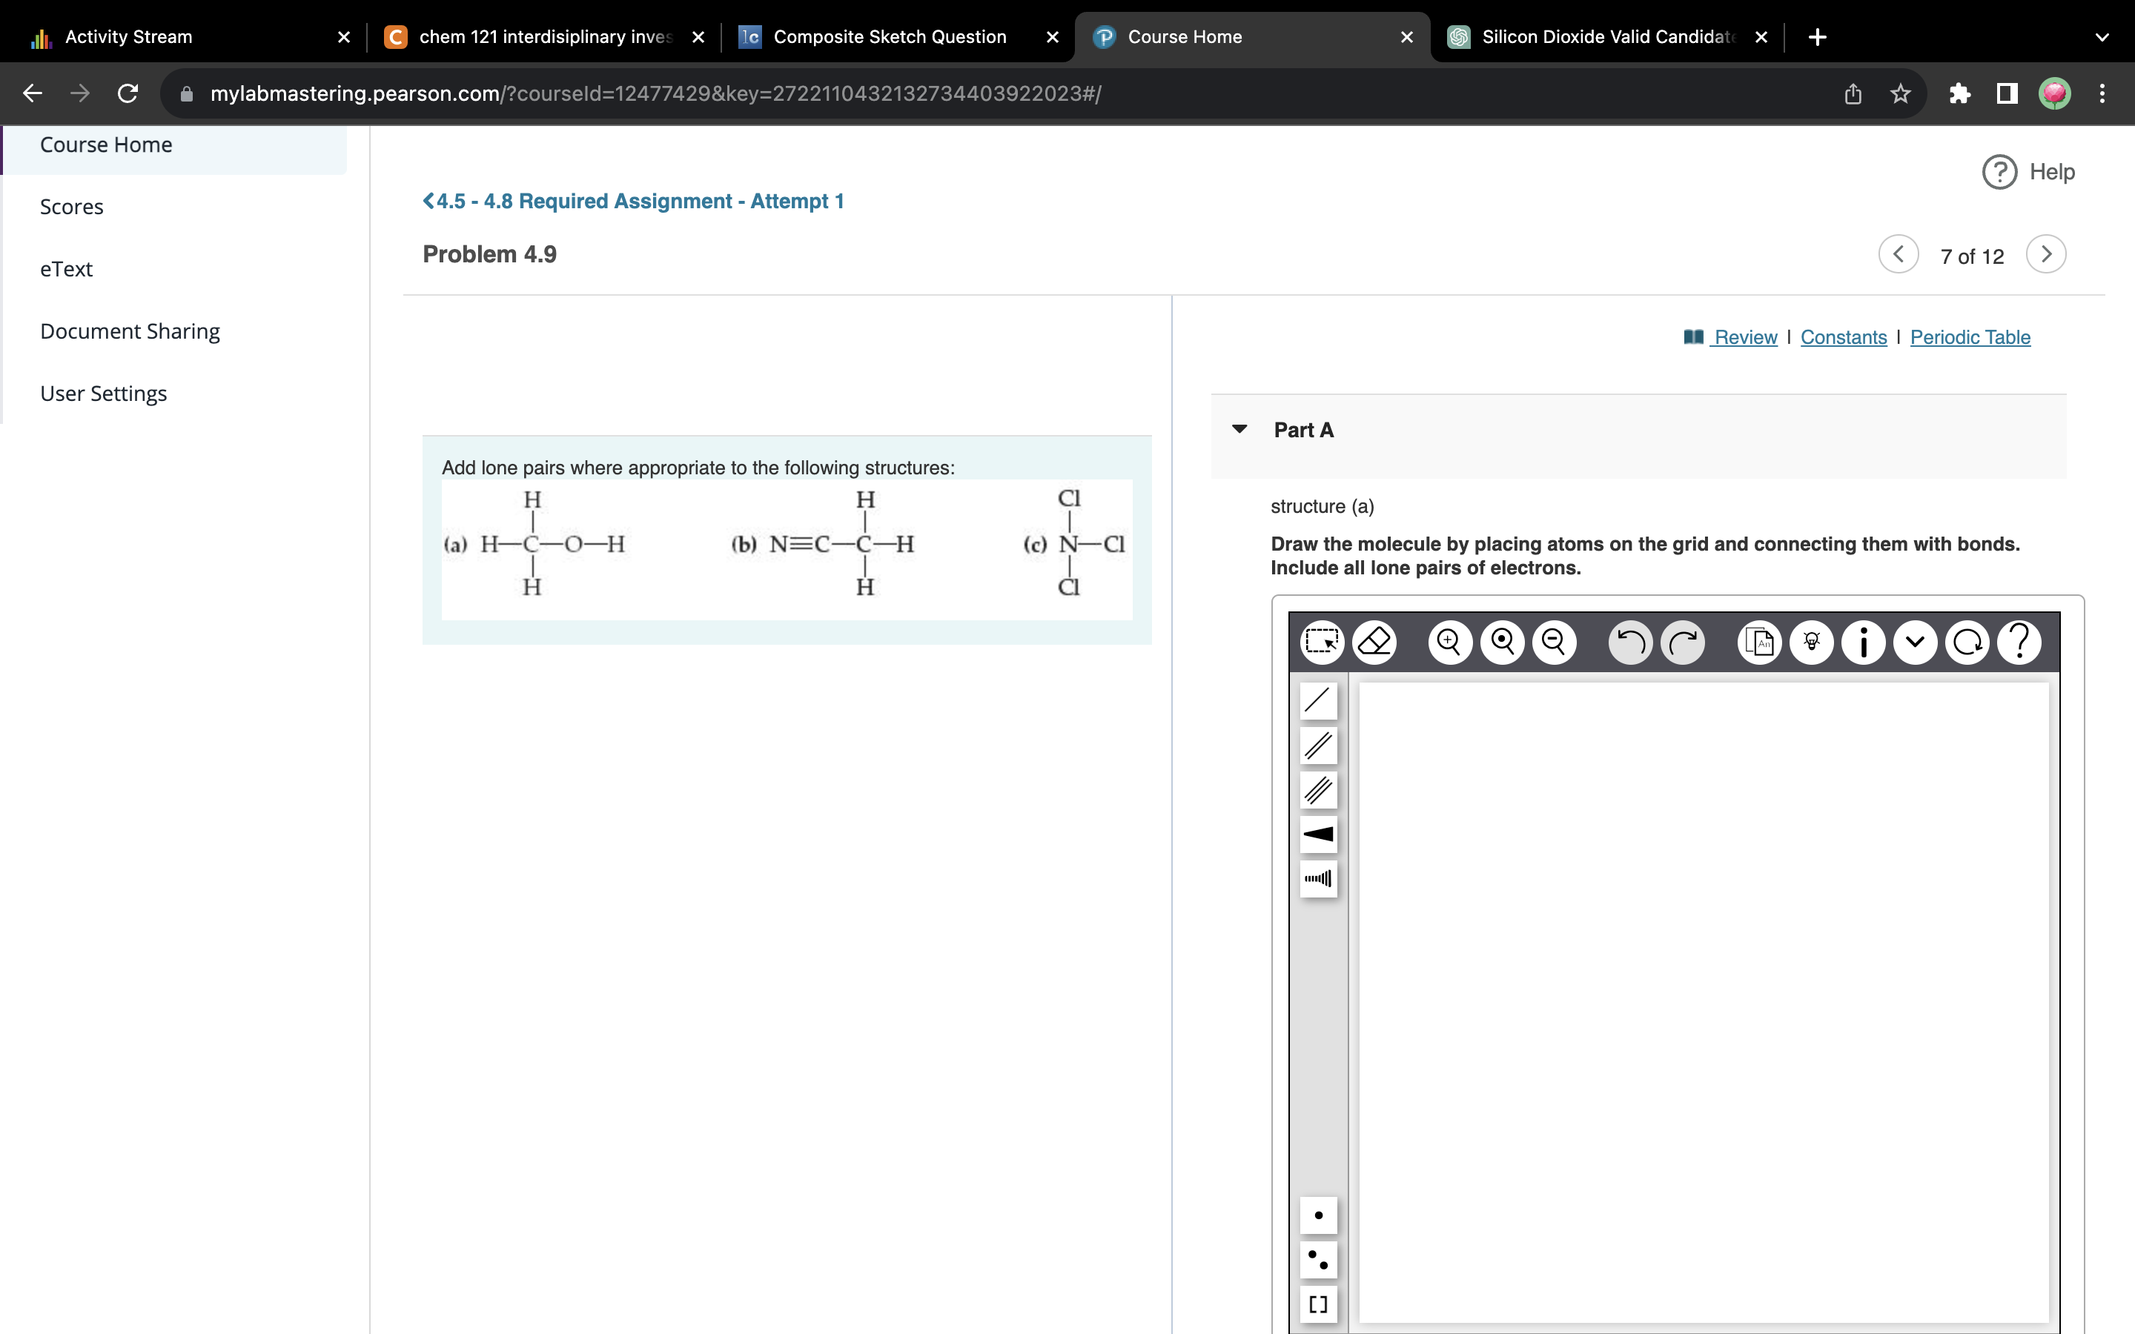Open the Scores page in the sidebar
Image resolution: width=2135 pixels, height=1334 pixels.
pos(73,207)
